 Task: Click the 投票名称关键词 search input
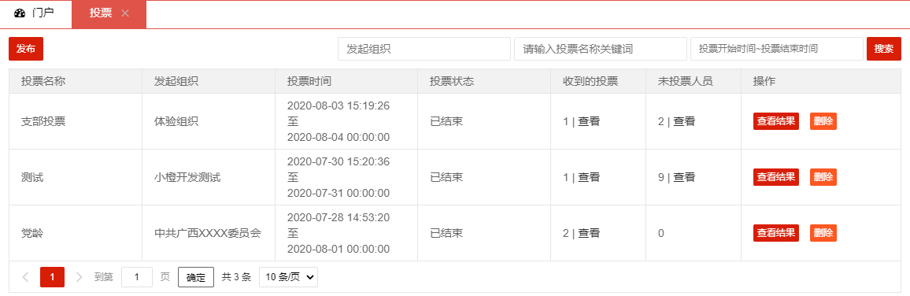601,49
